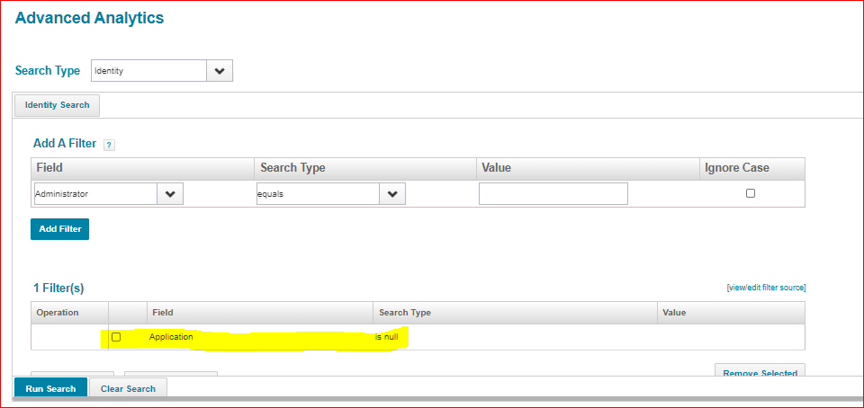Enable the Ignore Case checkbox
The height and width of the screenshot is (408, 864).
pos(751,193)
